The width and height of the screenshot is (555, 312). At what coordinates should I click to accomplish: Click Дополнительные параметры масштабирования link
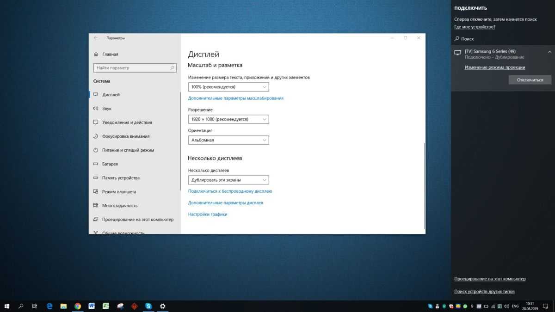tap(235, 98)
